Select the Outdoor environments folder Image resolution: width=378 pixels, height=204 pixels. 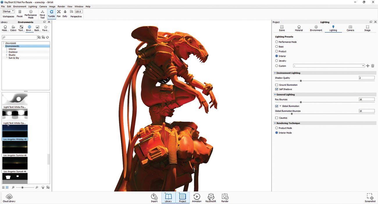click(x=13, y=52)
